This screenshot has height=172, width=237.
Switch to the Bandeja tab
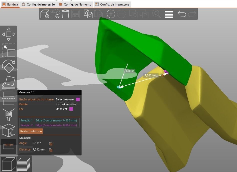(10, 4)
